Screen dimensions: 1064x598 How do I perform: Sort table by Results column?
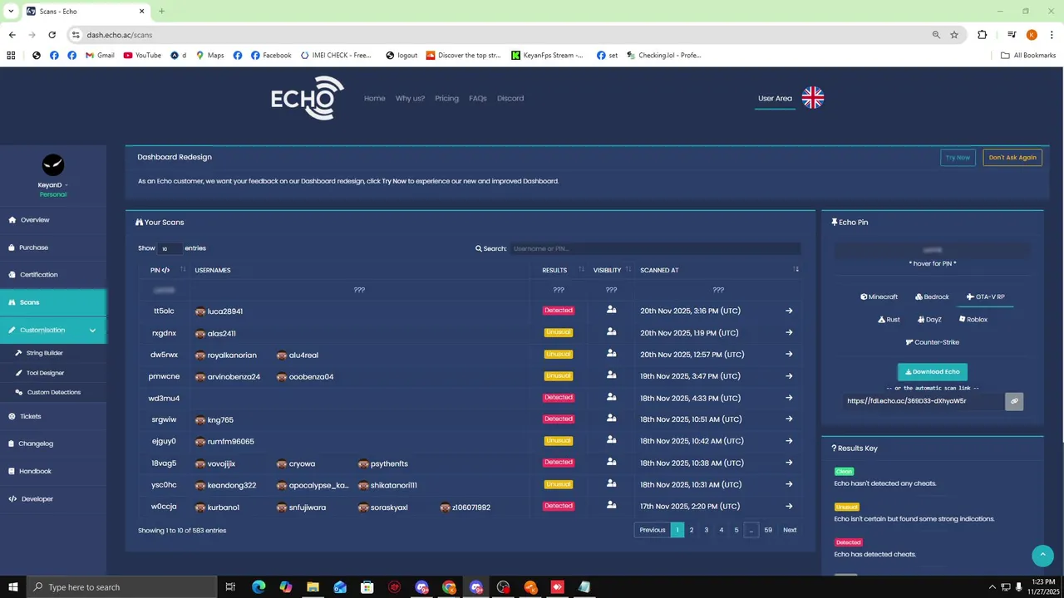tap(559, 270)
